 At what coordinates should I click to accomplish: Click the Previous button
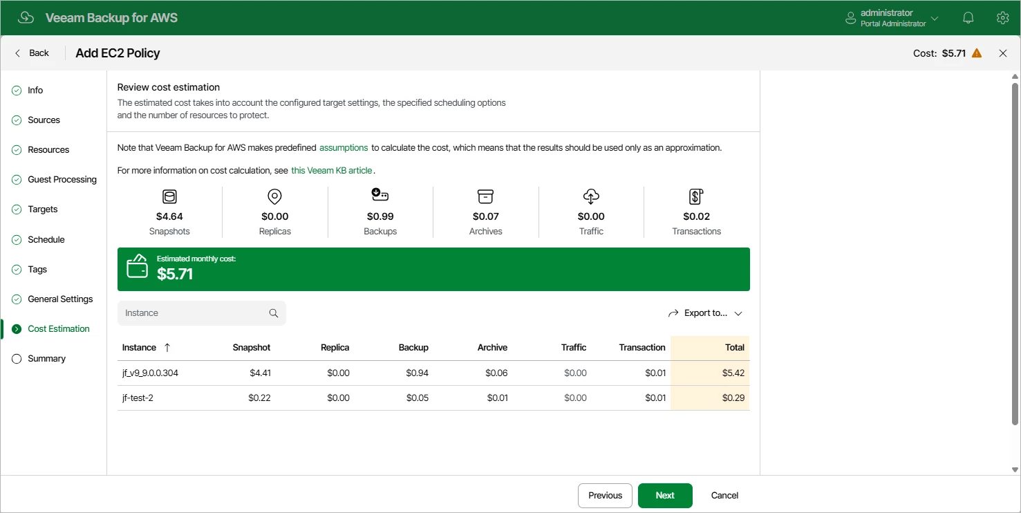click(605, 496)
